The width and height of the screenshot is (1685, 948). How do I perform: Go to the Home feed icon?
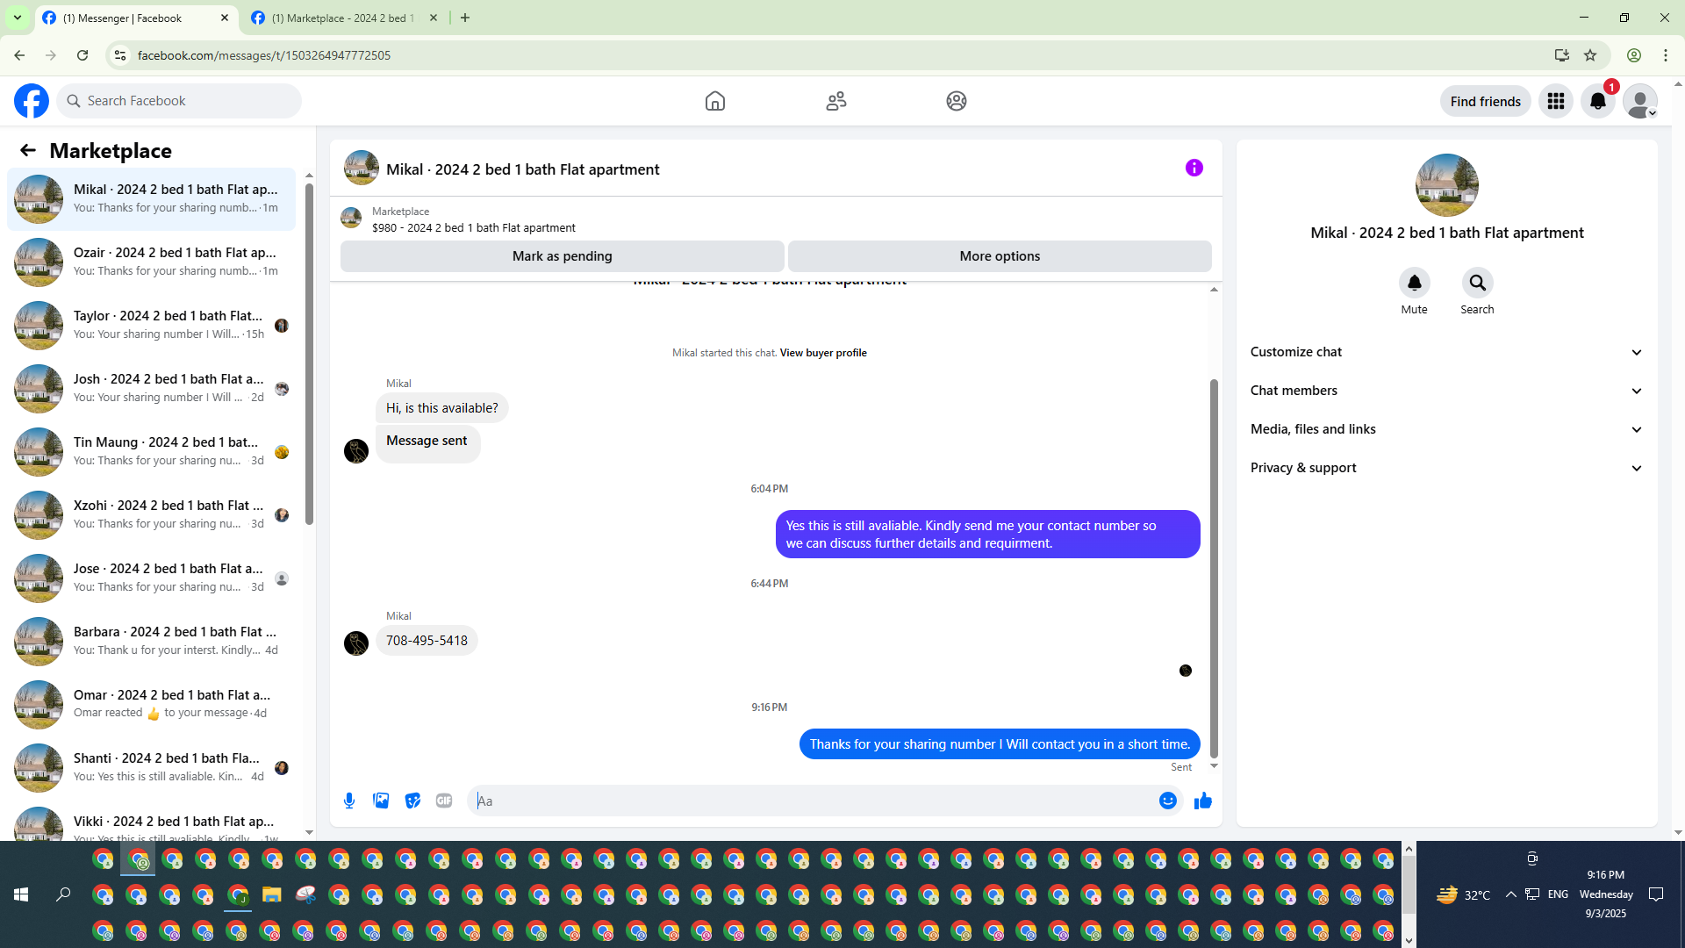[715, 101]
